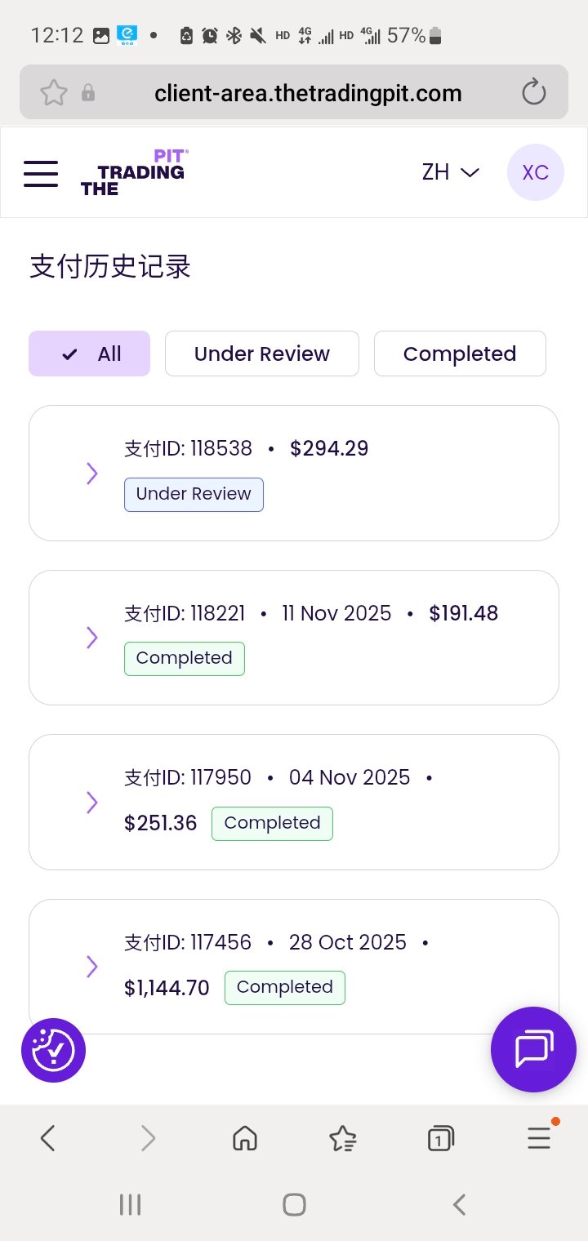Click The Trading Pit logo
The width and height of the screenshot is (588, 1241).
(x=134, y=173)
